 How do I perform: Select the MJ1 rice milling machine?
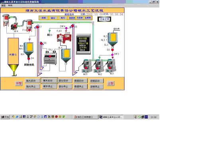[x=111, y=66]
